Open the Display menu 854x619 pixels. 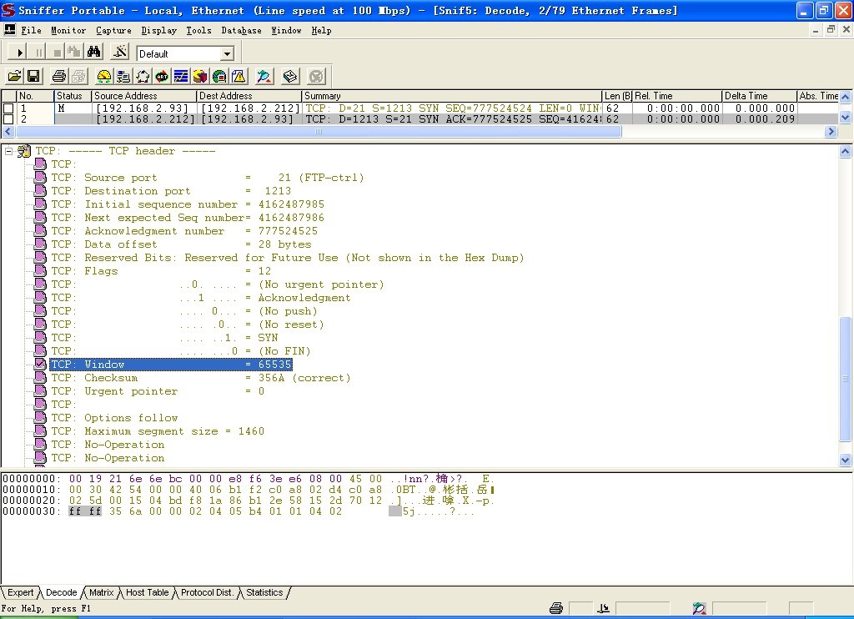[x=159, y=31]
